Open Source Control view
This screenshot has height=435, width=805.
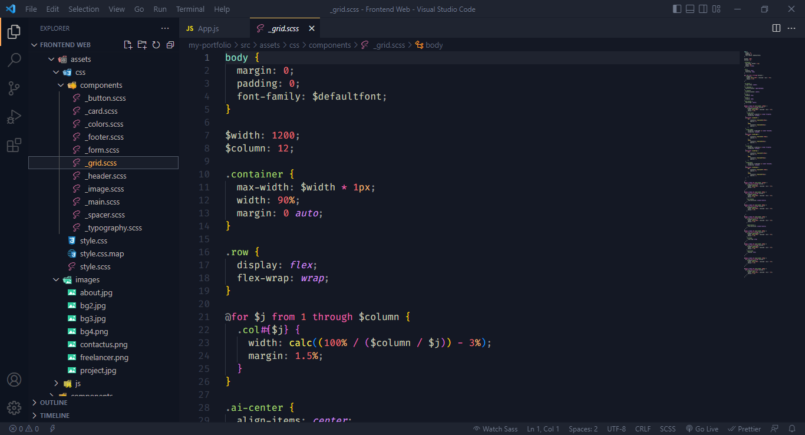pyautogui.click(x=14, y=88)
